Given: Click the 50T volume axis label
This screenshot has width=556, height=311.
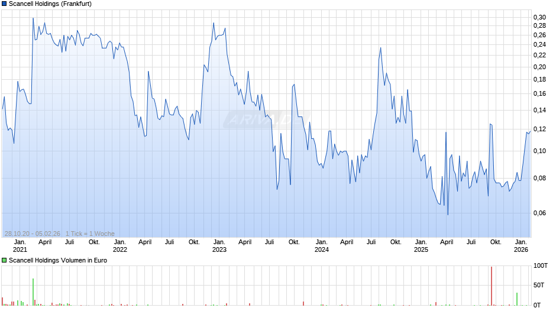Looking at the screenshot, I should pos(539,285).
